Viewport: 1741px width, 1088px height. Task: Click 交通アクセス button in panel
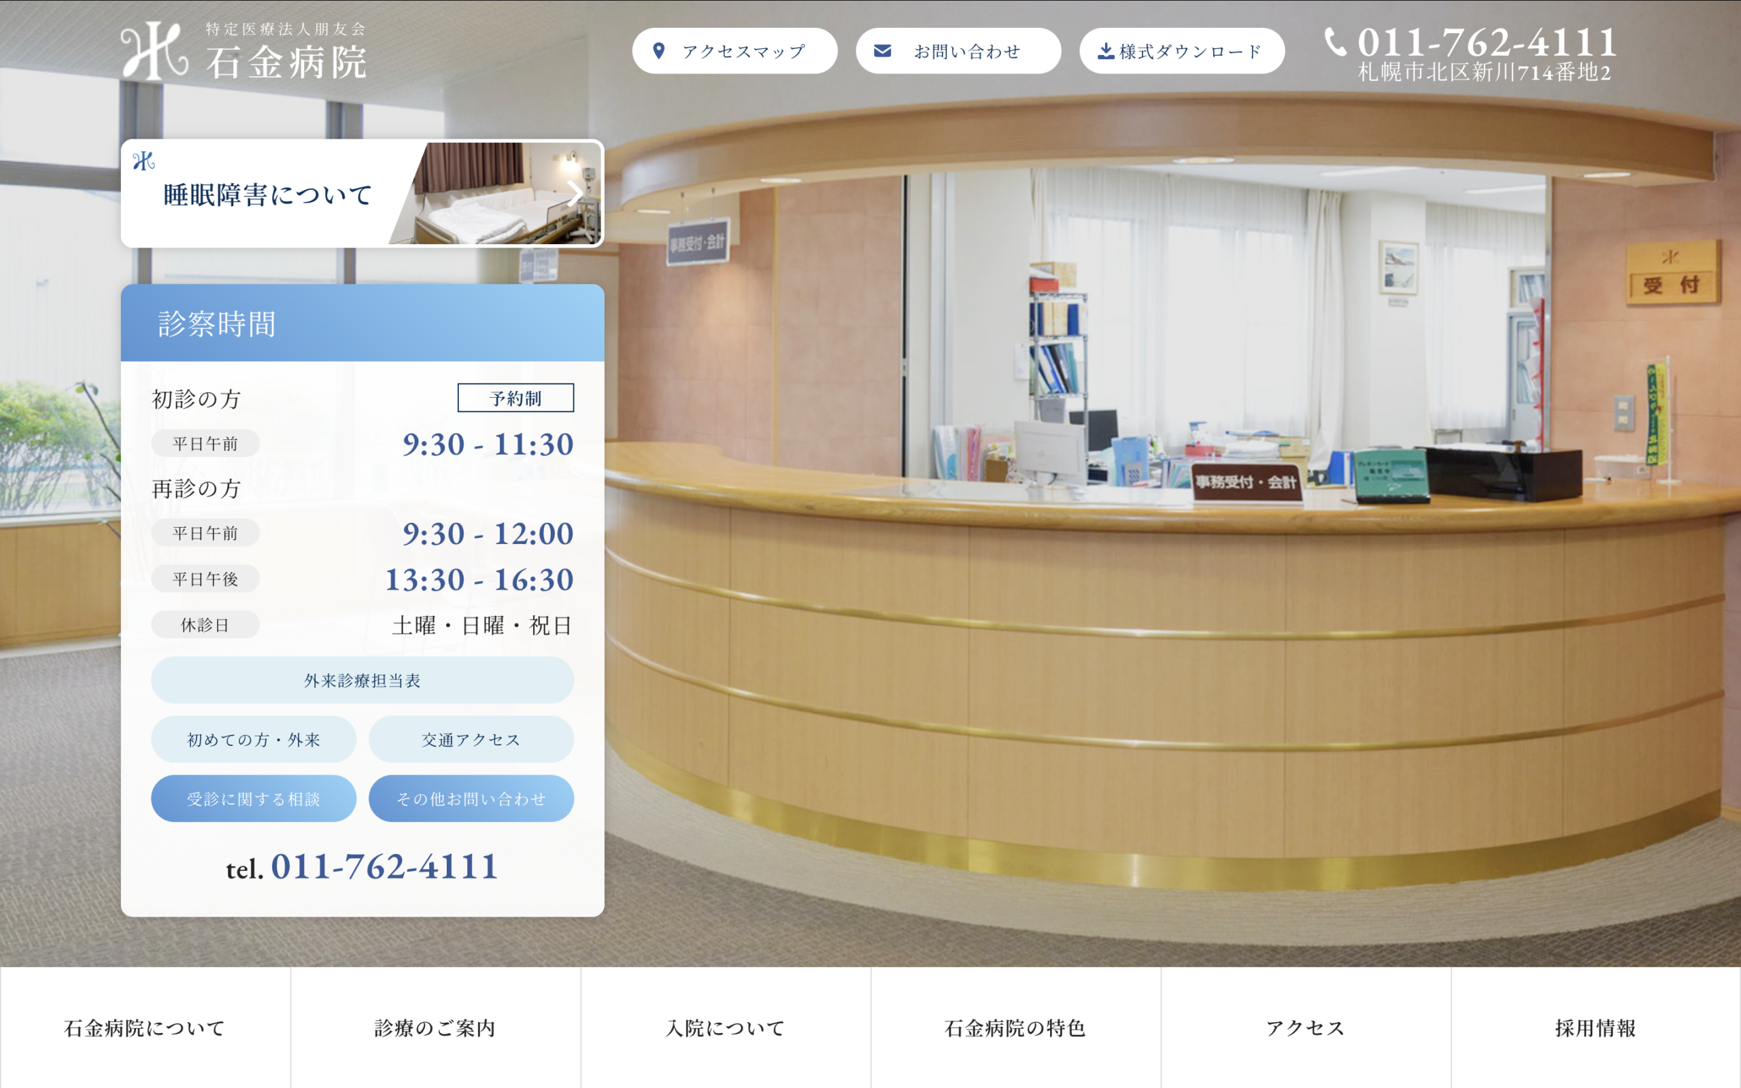point(471,740)
